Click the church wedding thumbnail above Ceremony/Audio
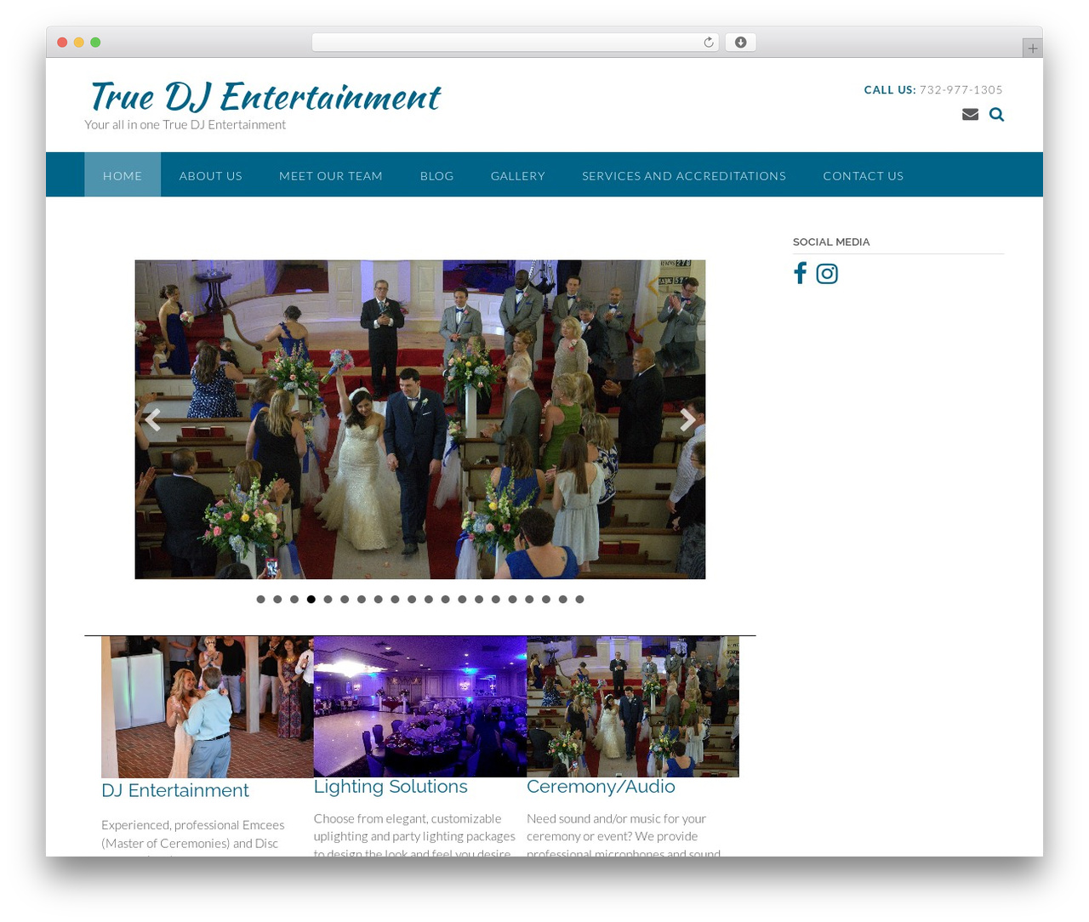This screenshot has height=922, width=1089. coord(633,706)
